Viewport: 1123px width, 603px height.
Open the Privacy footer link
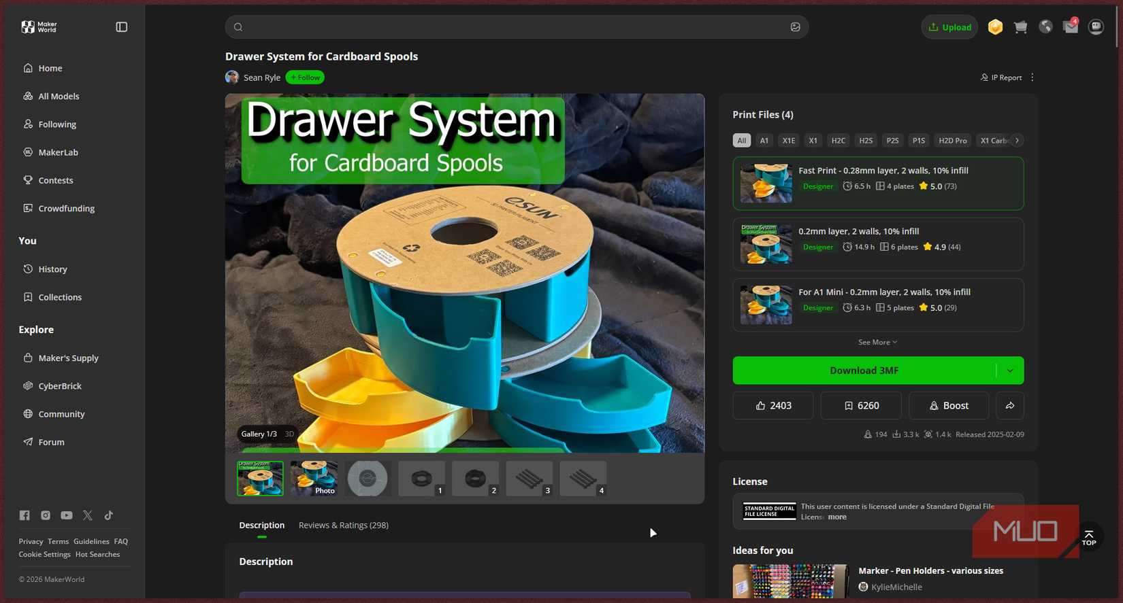(x=31, y=542)
